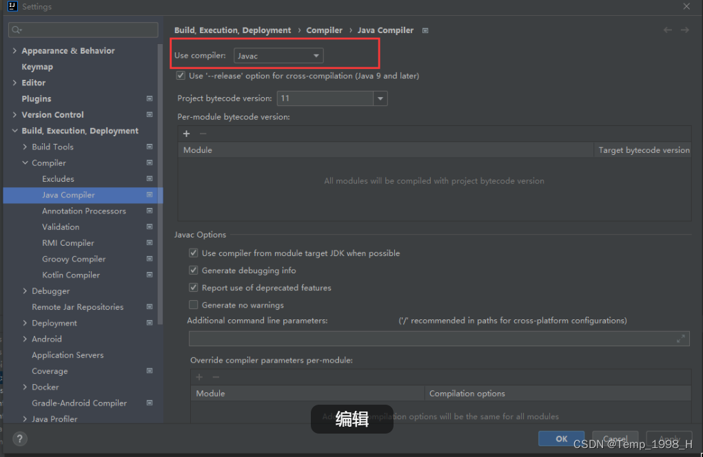Open Plugins settings page

pyautogui.click(x=37, y=99)
